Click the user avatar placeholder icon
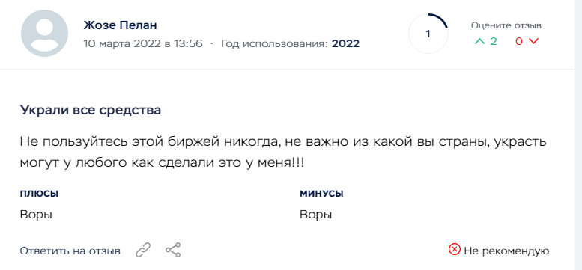Viewport: 582px width, 270px height. [x=44, y=34]
